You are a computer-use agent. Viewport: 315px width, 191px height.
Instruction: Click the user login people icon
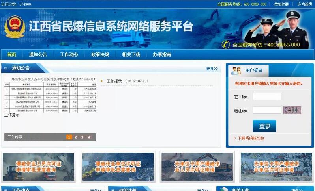point(236,70)
